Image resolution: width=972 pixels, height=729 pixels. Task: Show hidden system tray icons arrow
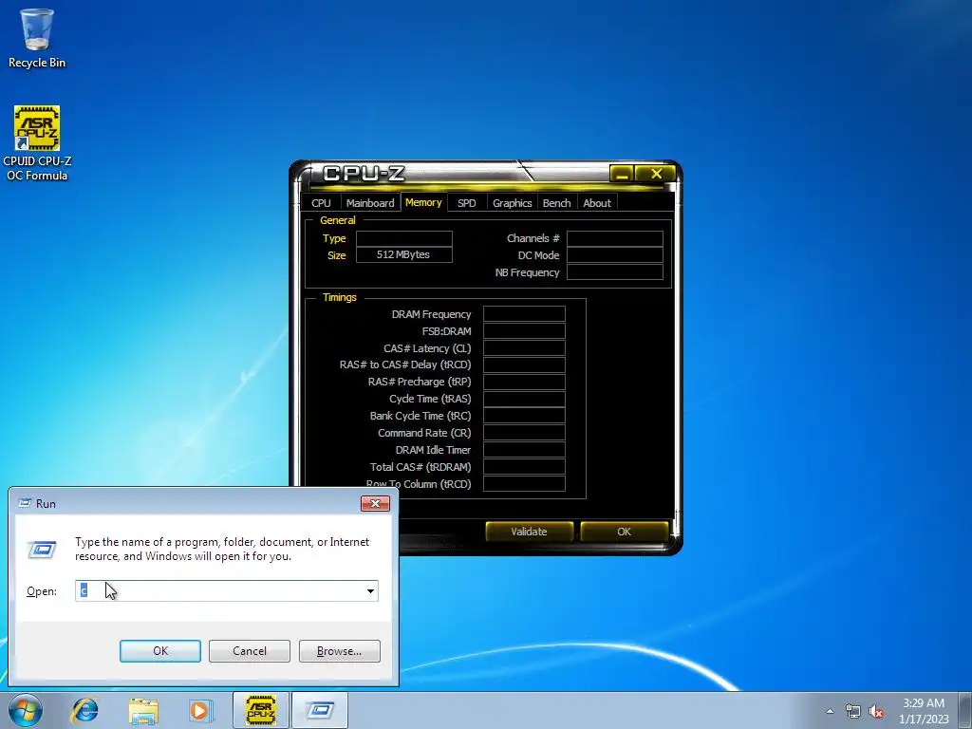pyautogui.click(x=830, y=711)
